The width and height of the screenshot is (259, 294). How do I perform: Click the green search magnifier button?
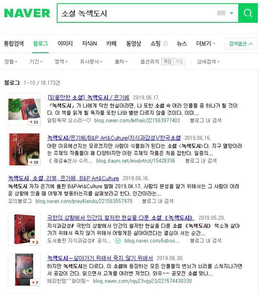(248, 13)
